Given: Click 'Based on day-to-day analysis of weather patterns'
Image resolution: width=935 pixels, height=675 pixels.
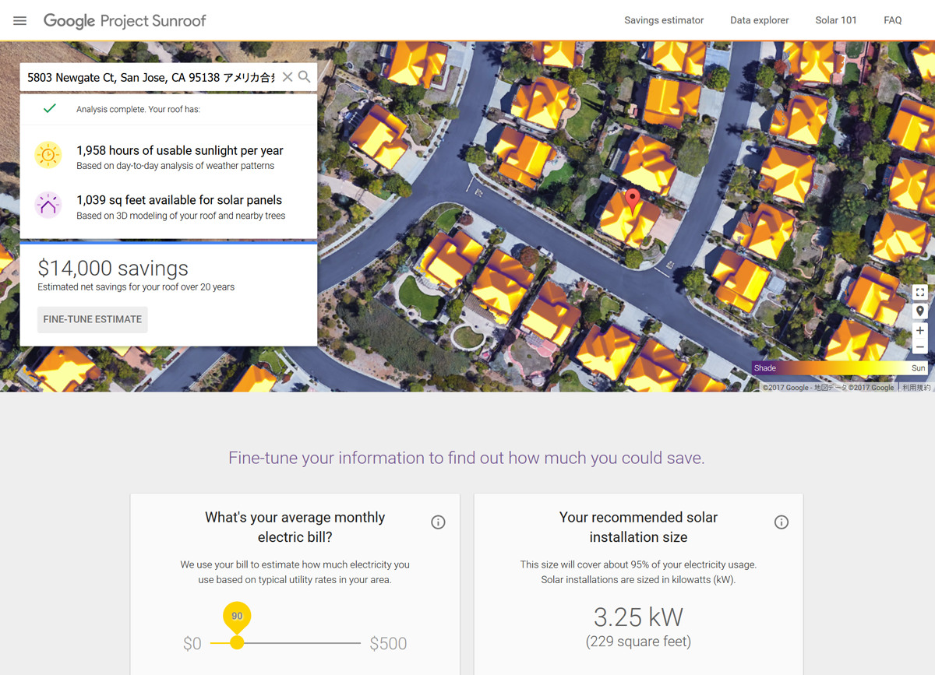Looking at the screenshot, I should (175, 166).
